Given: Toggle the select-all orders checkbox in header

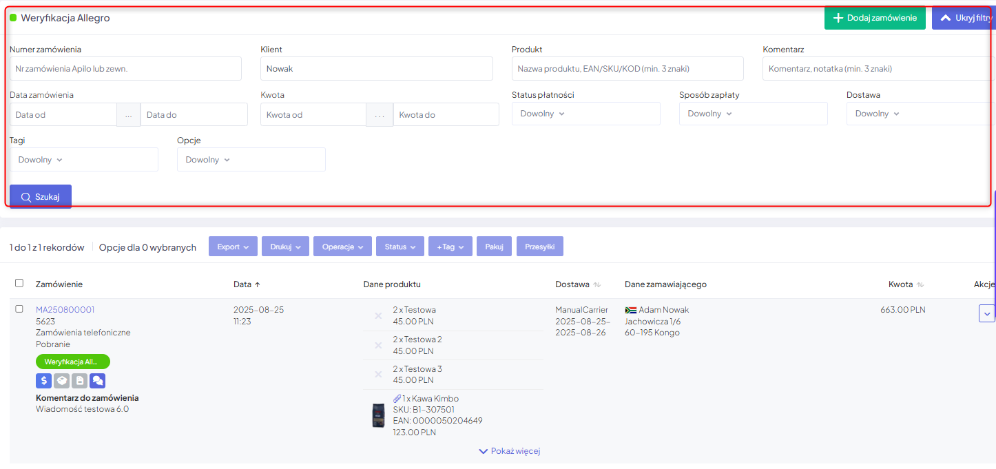Looking at the screenshot, I should [19, 283].
